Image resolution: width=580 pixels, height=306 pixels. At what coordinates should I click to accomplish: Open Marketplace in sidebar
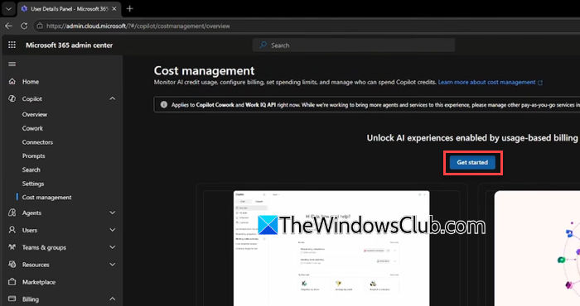click(38, 282)
